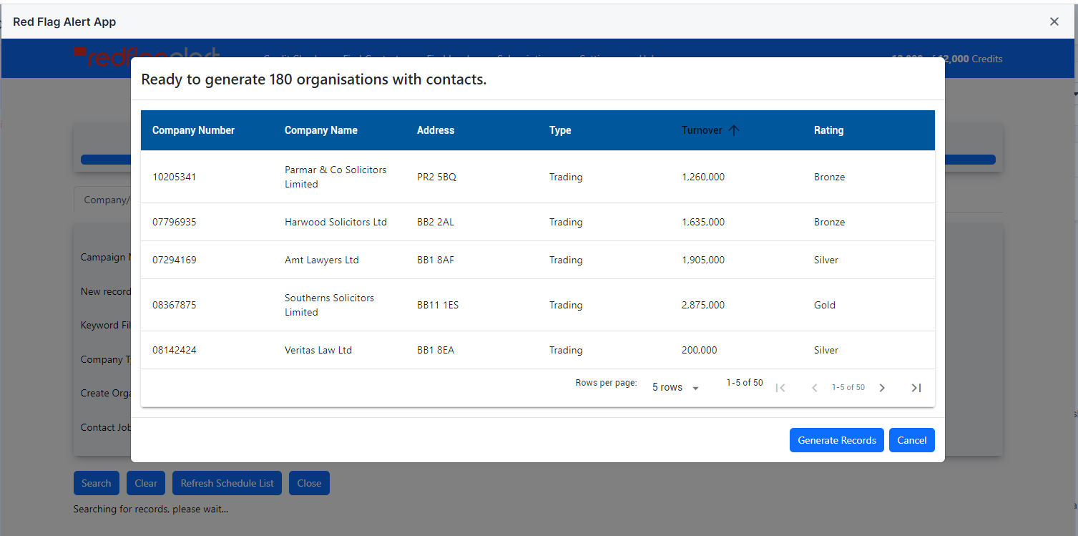Click Silver rating for Amt Lawyers
This screenshot has height=536, width=1078.
(x=826, y=260)
